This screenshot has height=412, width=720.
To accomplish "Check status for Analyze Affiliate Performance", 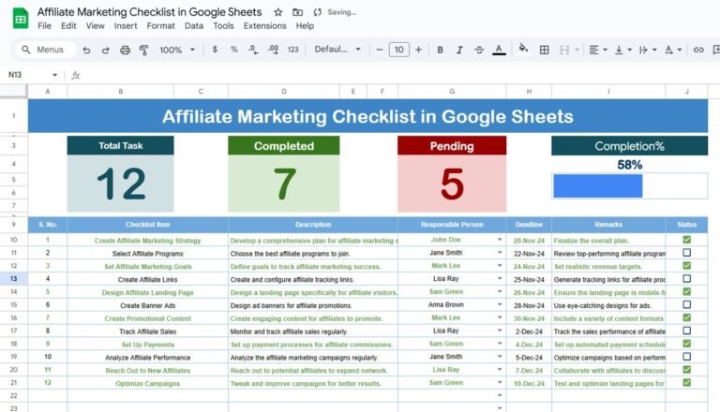I will coord(686,357).
